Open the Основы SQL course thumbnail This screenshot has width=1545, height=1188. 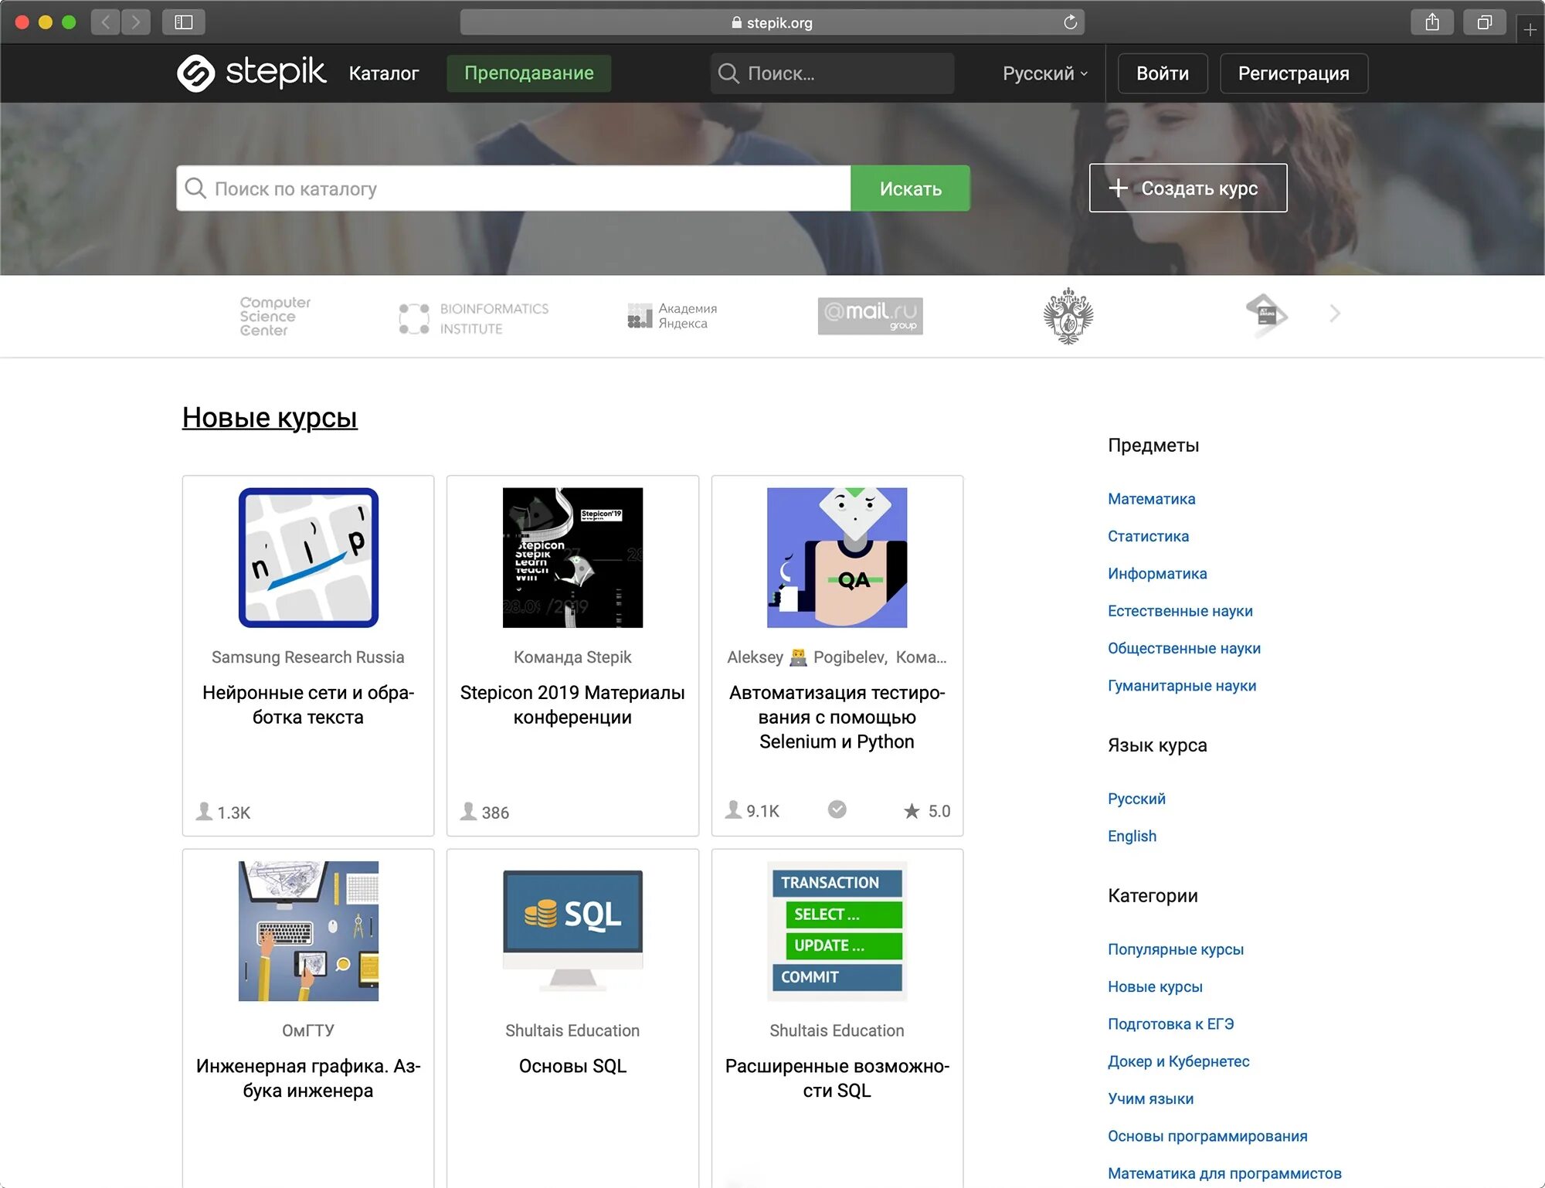572,931
